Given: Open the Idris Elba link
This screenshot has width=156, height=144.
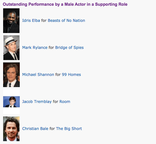Looking at the screenshot, I should [31, 21].
